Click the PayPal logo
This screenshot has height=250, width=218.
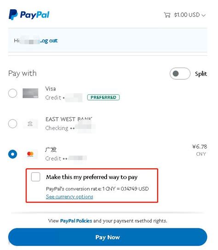pyautogui.click(x=29, y=15)
